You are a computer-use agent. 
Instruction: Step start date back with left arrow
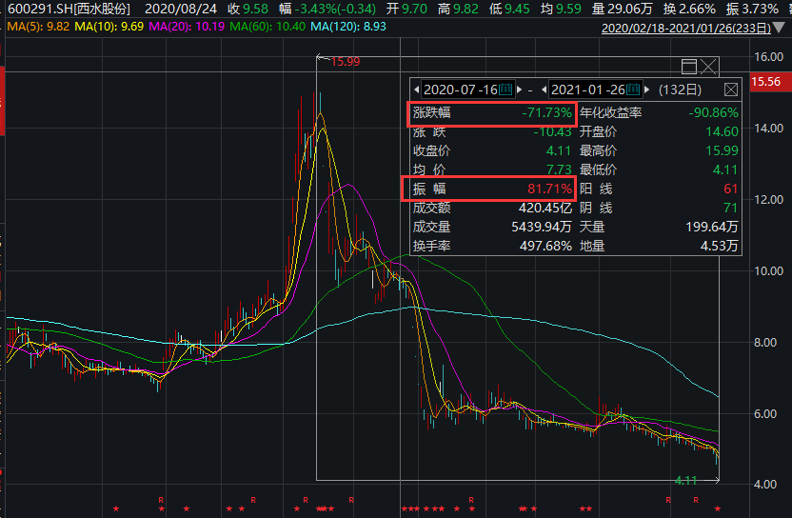(418, 90)
